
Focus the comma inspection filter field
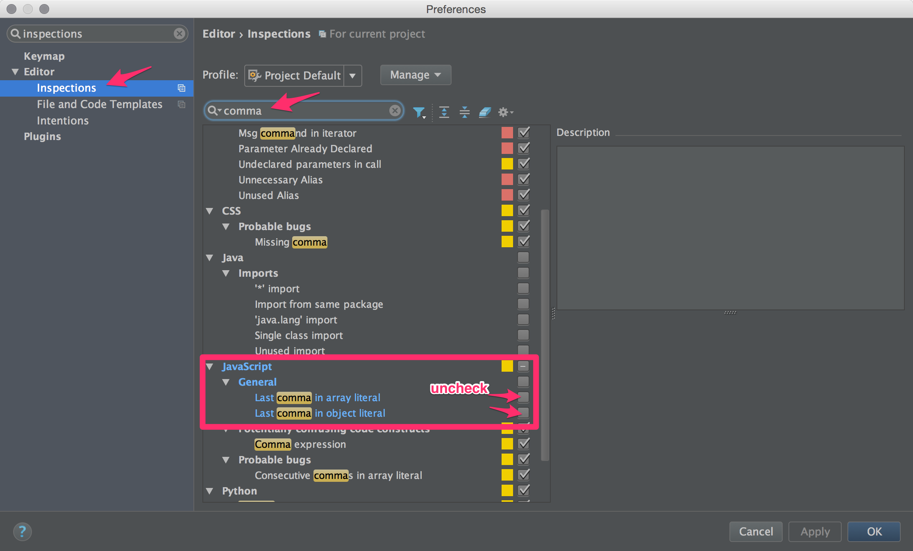pyautogui.click(x=304, y=111)
